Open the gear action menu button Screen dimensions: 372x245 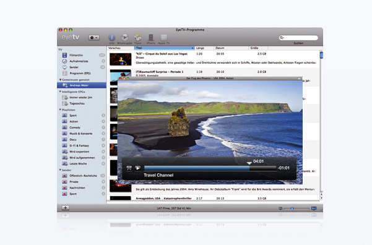coord(94,38)
